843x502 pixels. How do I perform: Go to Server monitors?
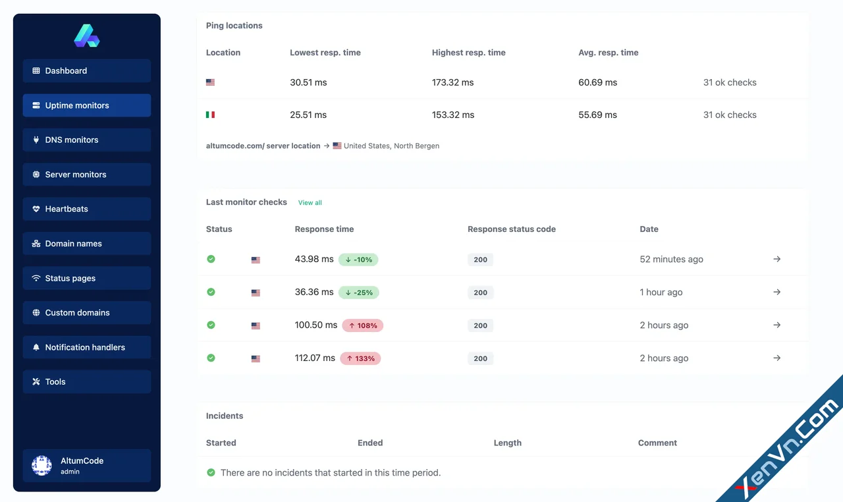coord(86,174)
